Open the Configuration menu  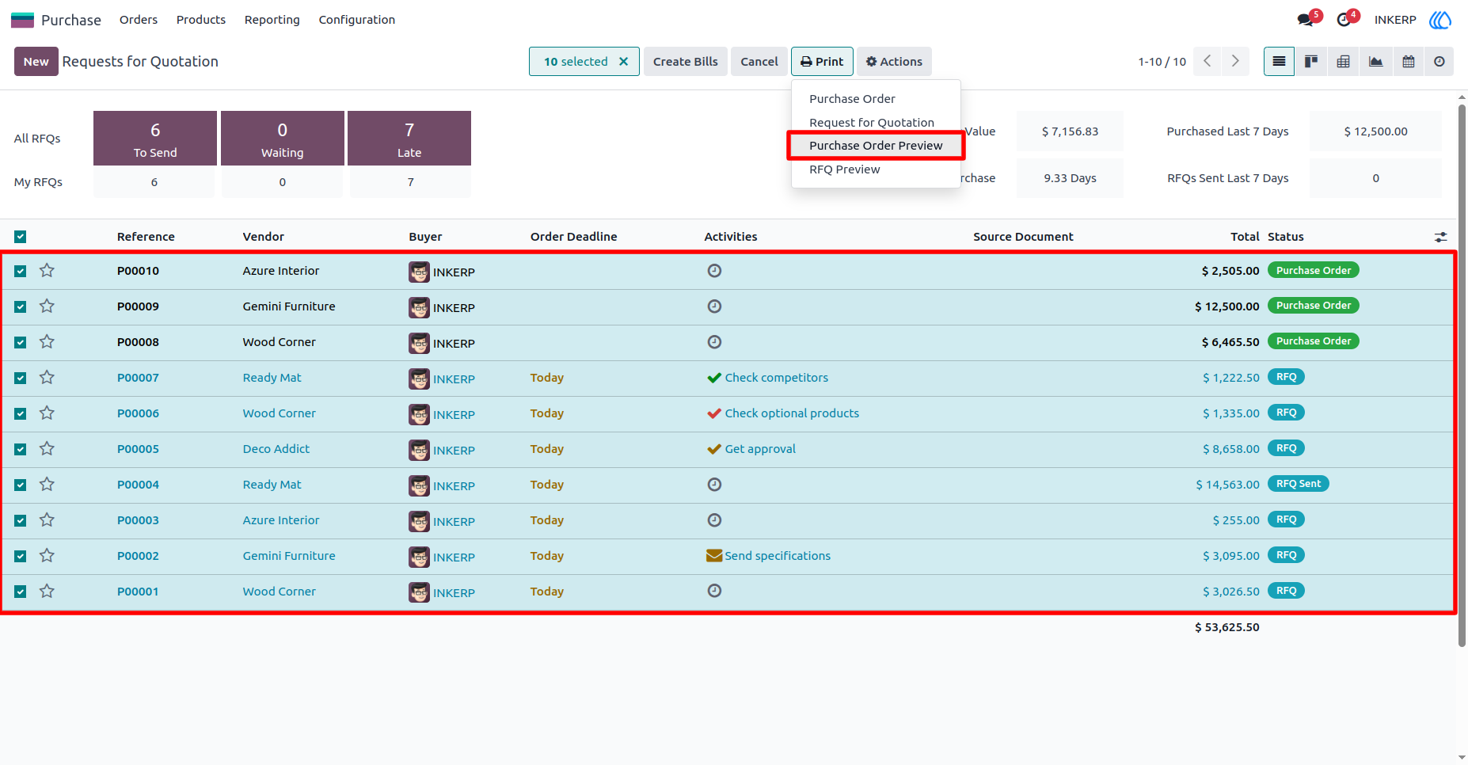tap(356, 20)
